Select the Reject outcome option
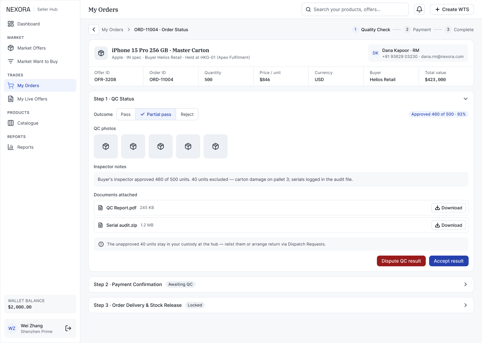 [x=187, y=114]
